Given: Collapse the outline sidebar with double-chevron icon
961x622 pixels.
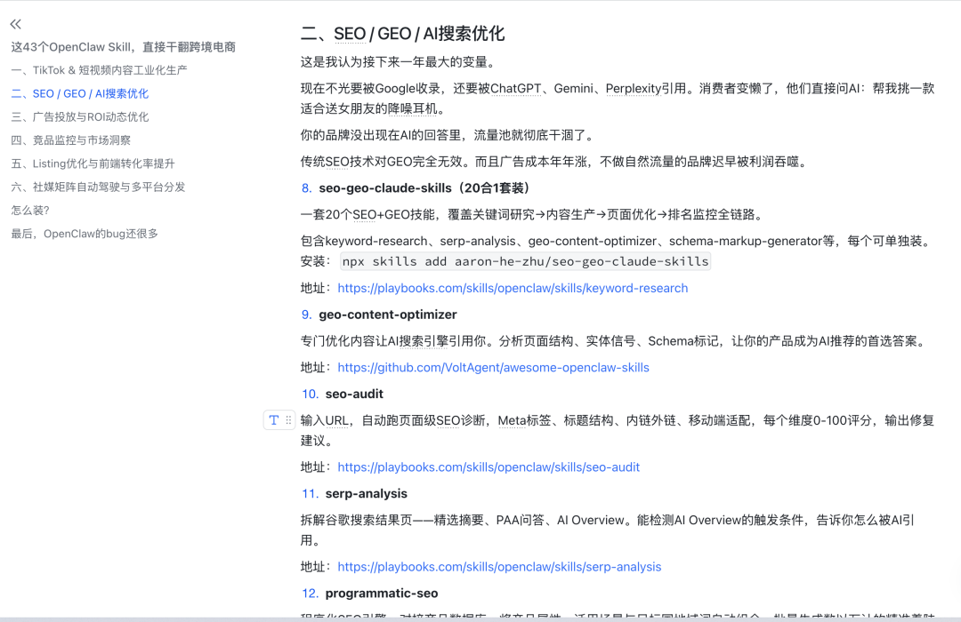Looking at the screenshot, I should pos(16,24).
